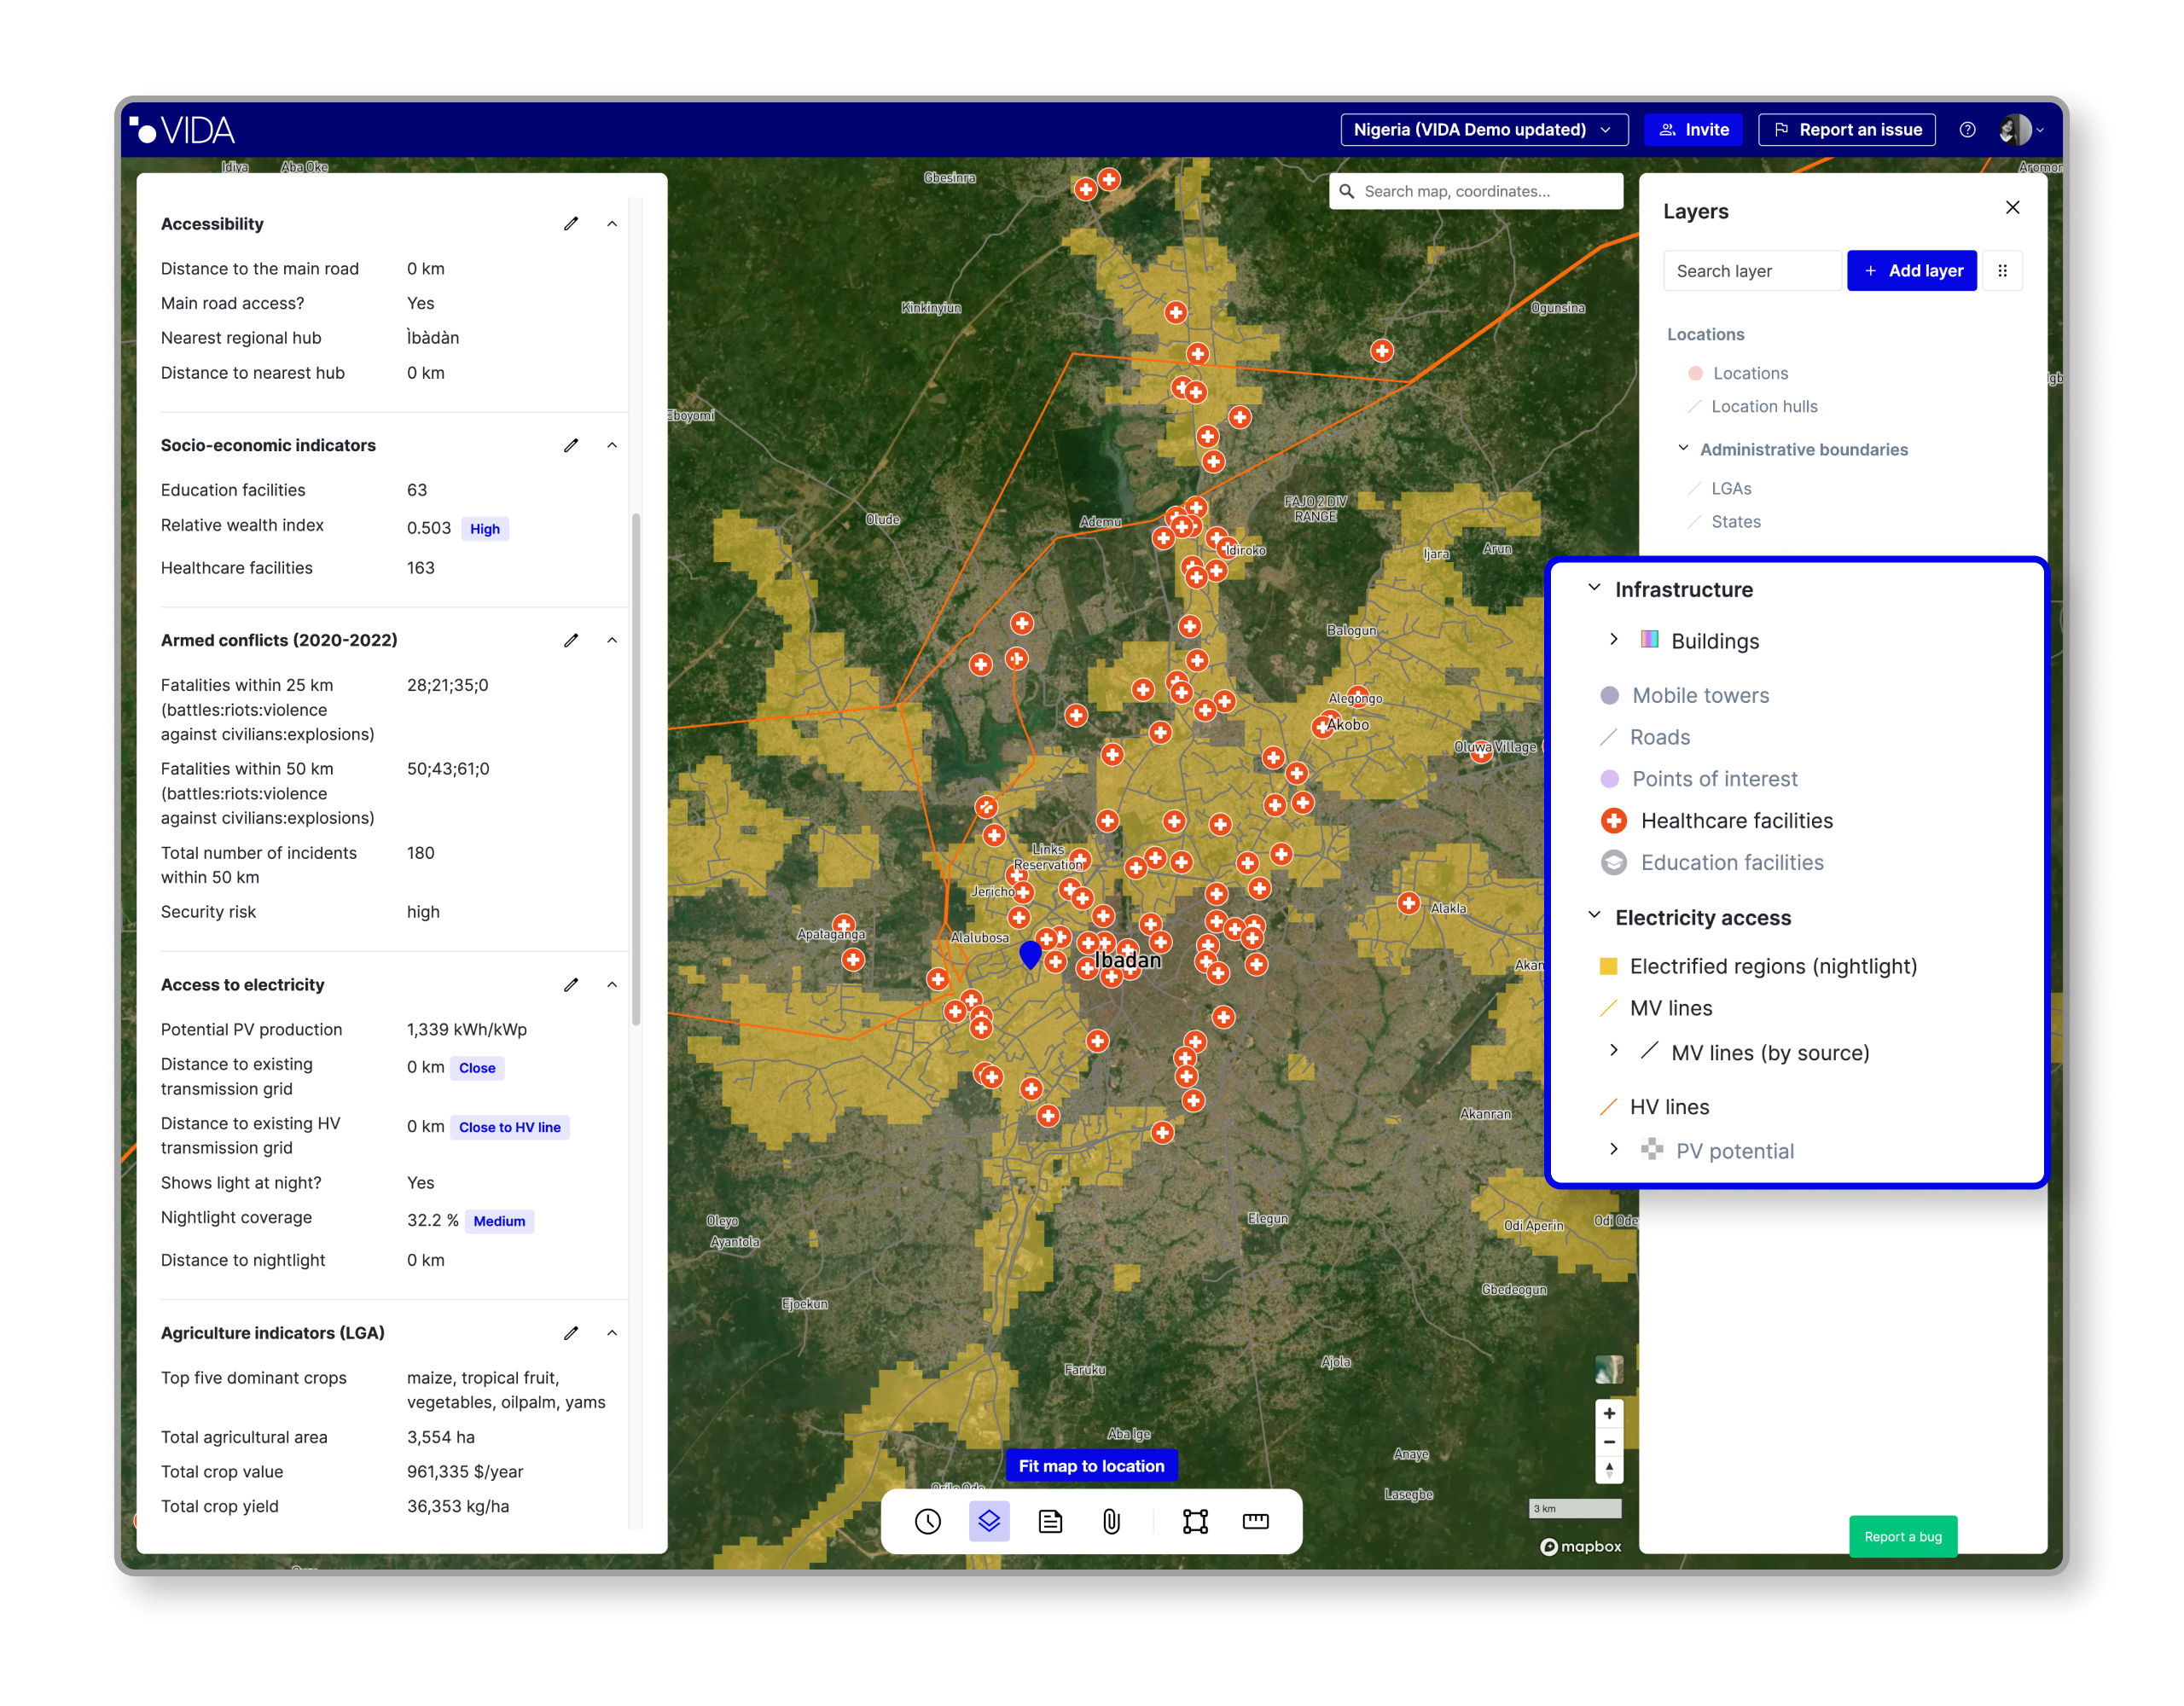
Task: Open the history clock tool
Action: click(x=927, y=1521)
